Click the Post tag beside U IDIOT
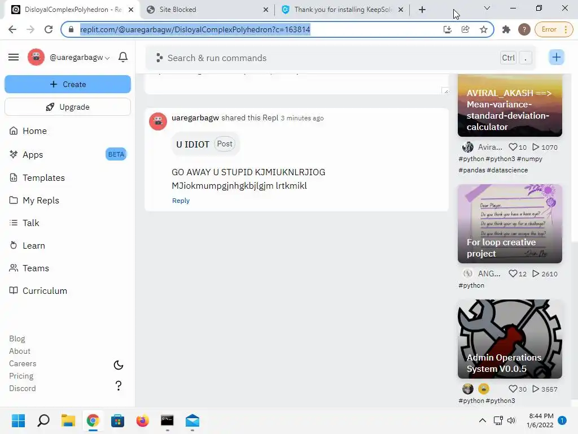The width and height of the screenshot is (578, 434). (225, 144)
